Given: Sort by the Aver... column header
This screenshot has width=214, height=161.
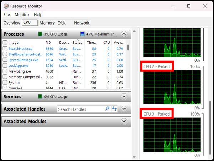Looking at the screenshot, I should (119, 43).
